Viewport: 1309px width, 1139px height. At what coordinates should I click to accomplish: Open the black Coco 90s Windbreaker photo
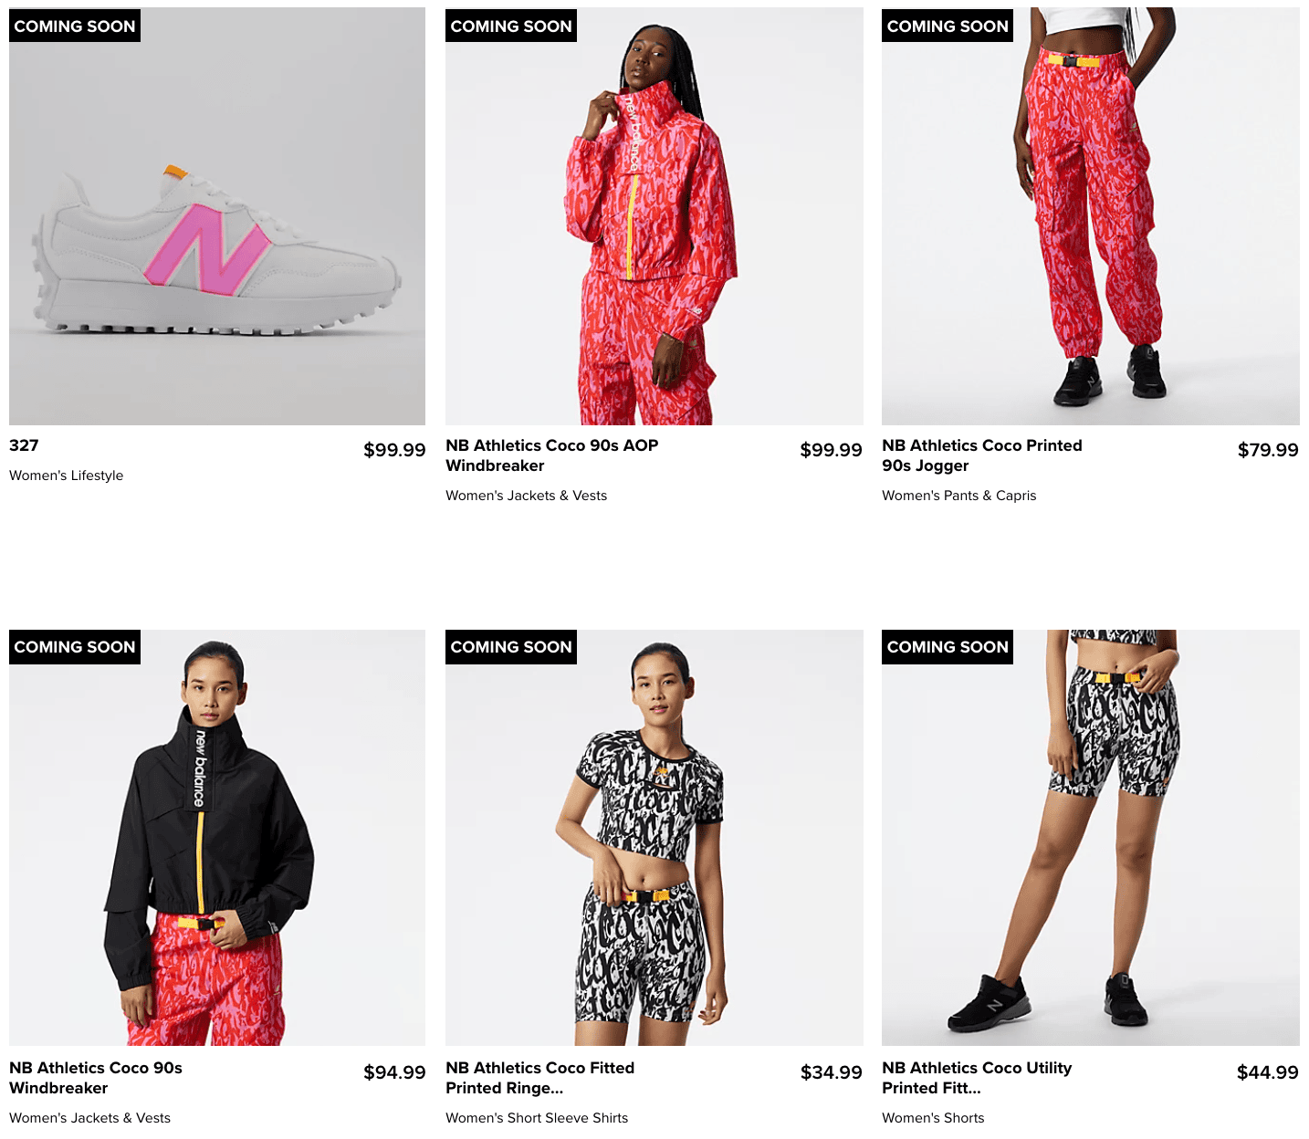pos(217,838)
